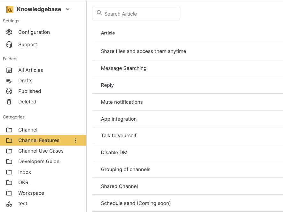Click the Channel Features folder icon

point(9,140)
